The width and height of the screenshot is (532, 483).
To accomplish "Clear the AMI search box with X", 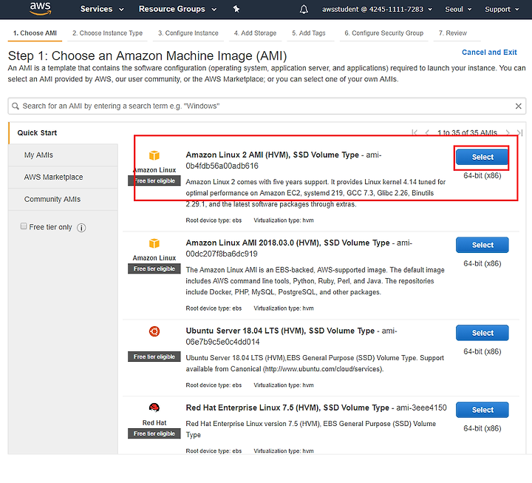I will pos(518,106).
